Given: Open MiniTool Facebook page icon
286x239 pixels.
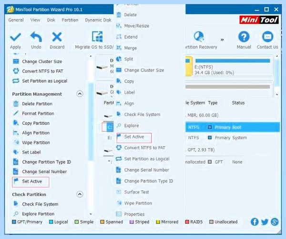Looking at the screenshot, I should point(255,222).
